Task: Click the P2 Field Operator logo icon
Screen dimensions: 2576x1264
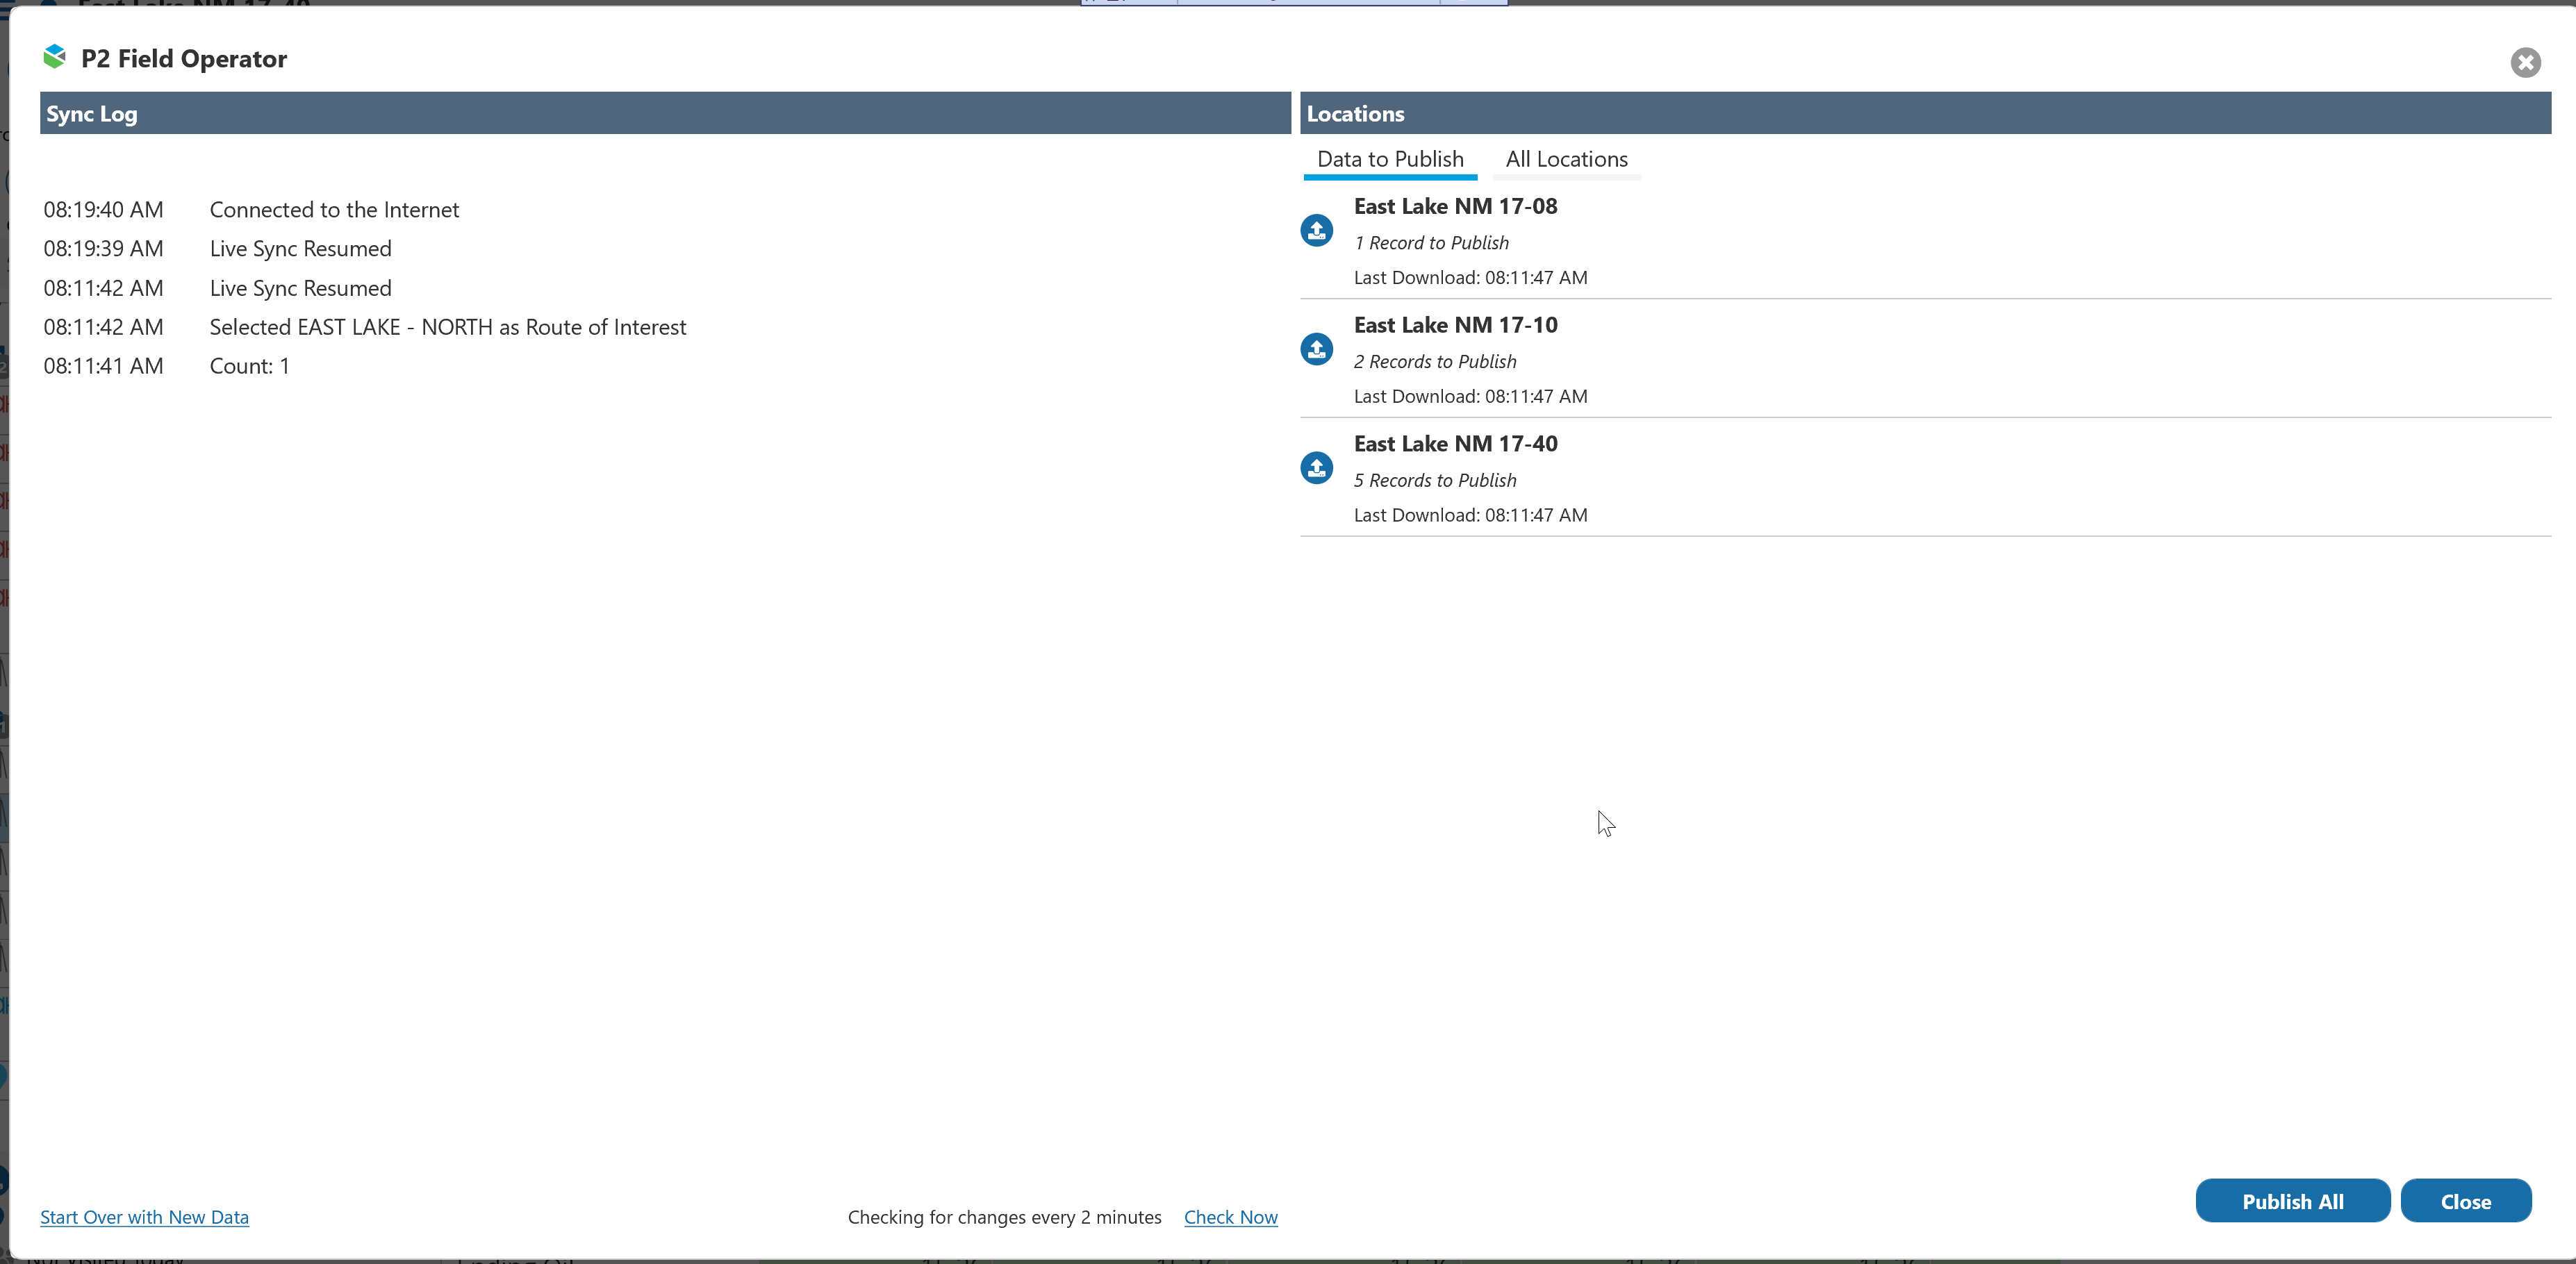Action: pos(55,58)
